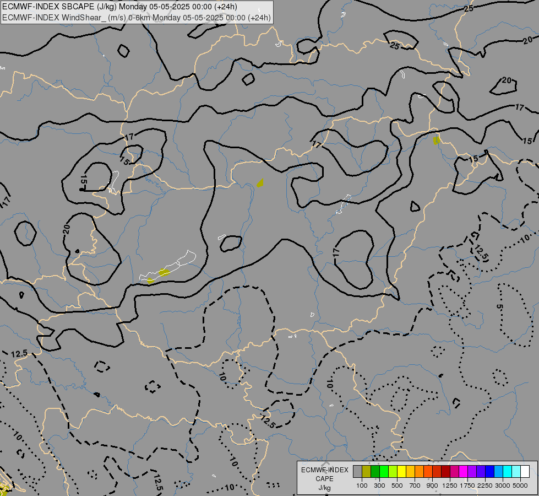Select the orange-red swatch left of 900 tick
The height and width of the screenshot is (496, 539).
coord(428,472)
